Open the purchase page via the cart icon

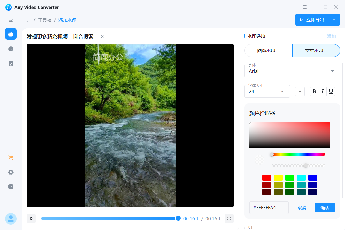[x=11, y=157]
